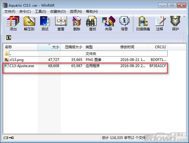
Task: Launch the 向导 (Wizard) tool
Action: pyautogui.click(x=108, y=23)
